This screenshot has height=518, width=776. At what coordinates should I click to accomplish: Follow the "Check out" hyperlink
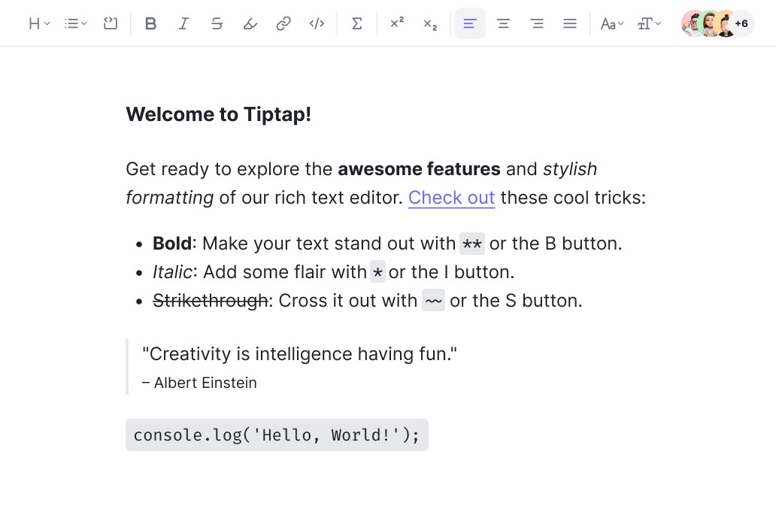[451, 198]
